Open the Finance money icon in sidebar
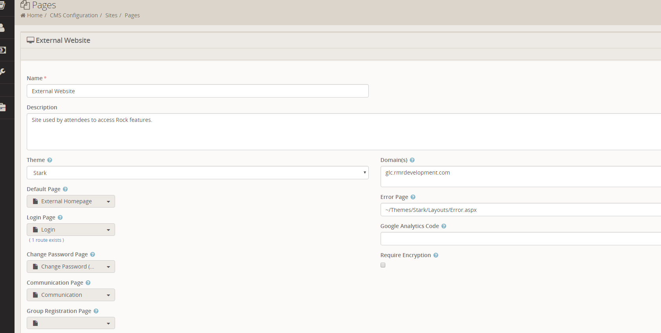The height and width of the screenshot is (333, 661). coord(3,50)
